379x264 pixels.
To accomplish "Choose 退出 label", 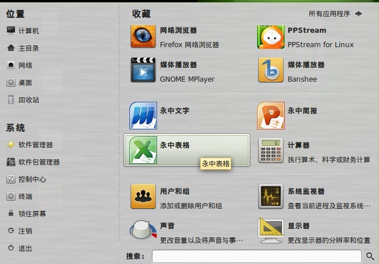I will pos(25,248).
